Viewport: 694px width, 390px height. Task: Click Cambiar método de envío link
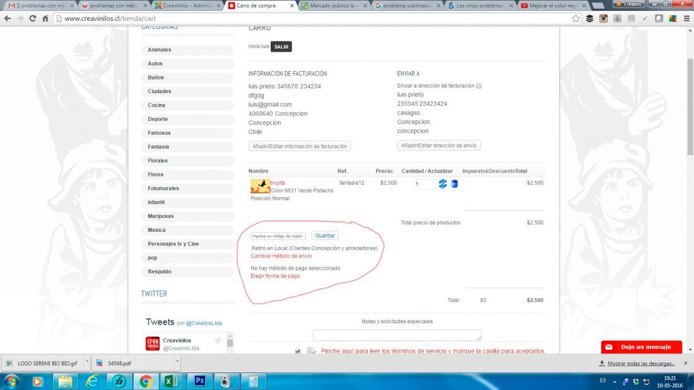click(281, 256)
